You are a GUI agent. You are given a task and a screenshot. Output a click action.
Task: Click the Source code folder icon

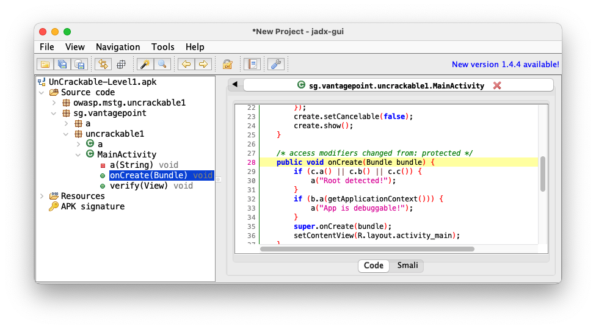(54, 92)
